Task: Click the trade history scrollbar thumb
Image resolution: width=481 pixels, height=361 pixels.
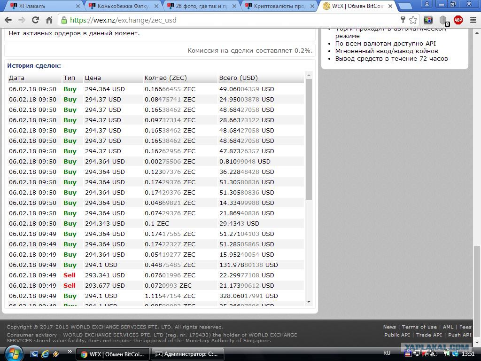Action: 309,139
